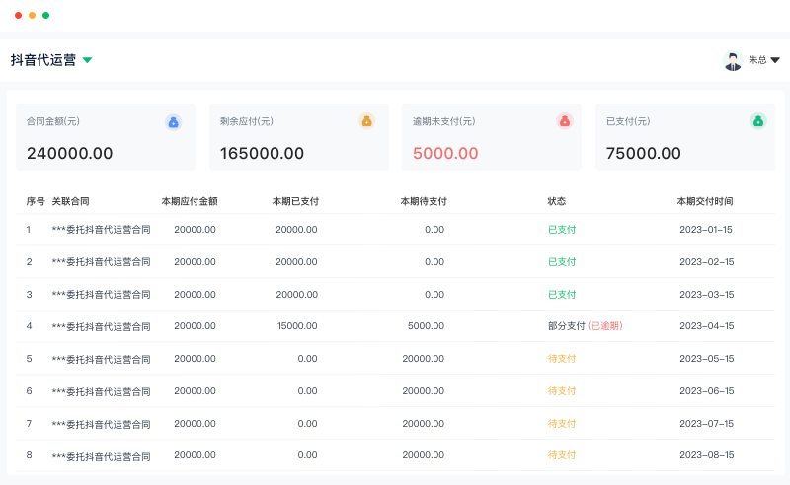Click the 0.00 pending amount in row 1
Image resolution: width=790 pixels, height=485 pixels.
(434, 230)
